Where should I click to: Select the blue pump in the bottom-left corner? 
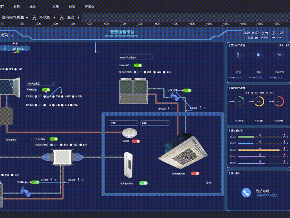pyautogui.click(x=25, y=192)
